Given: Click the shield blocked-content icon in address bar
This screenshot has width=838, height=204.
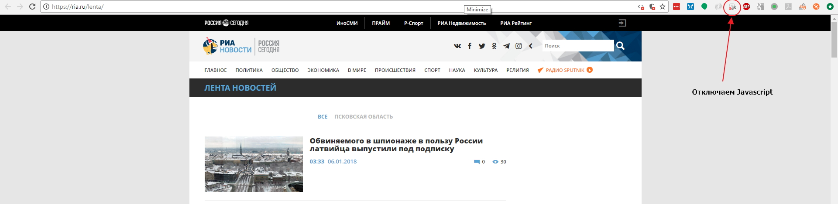Looking at the screenshot, I should tap(652, 7).
